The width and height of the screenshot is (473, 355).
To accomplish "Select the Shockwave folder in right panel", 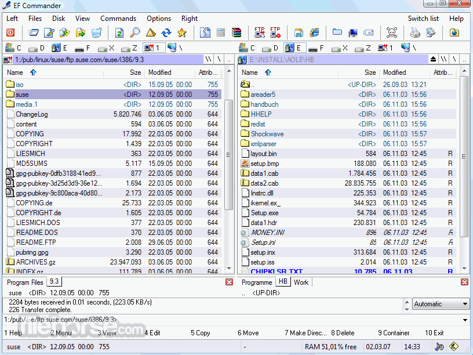I will coord(348,134).
